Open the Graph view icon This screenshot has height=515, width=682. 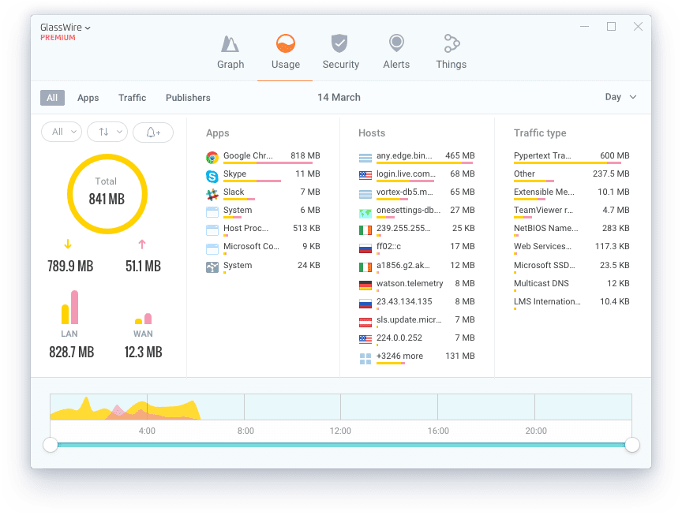click(230, 43)
